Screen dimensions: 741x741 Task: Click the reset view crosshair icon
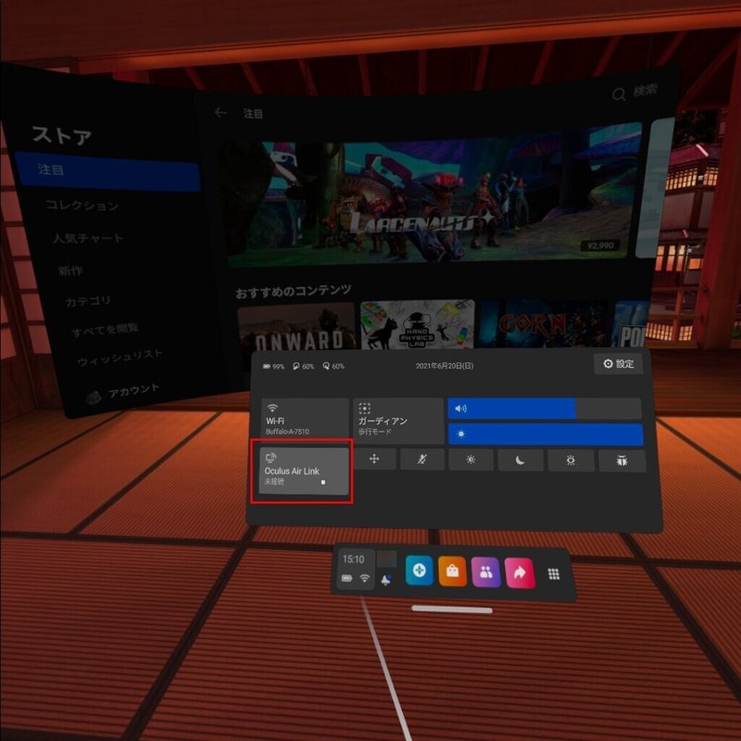click(x=374, y=458)
